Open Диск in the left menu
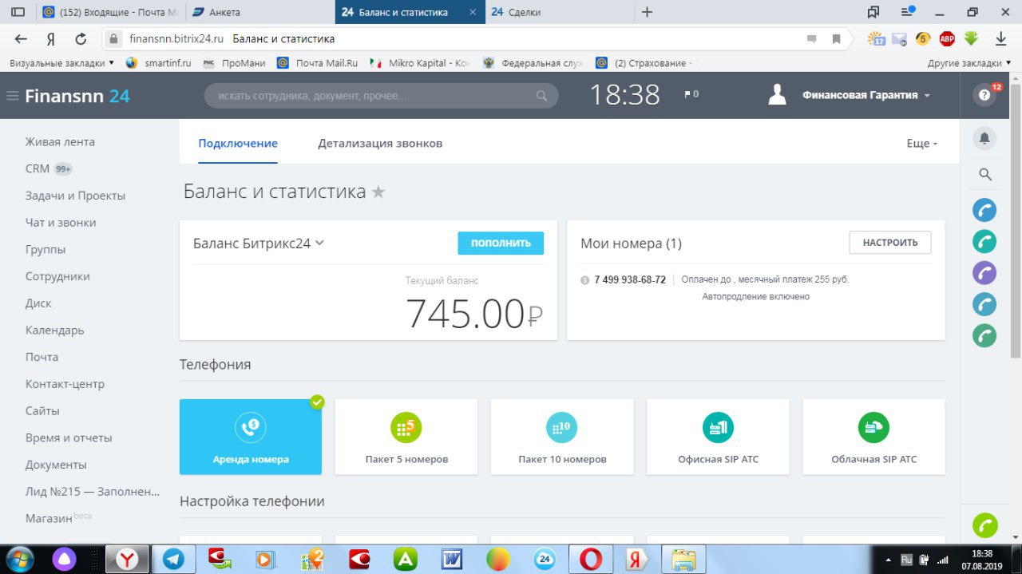The height and width of the screenshot is (574, 1022). pos(38,303)
